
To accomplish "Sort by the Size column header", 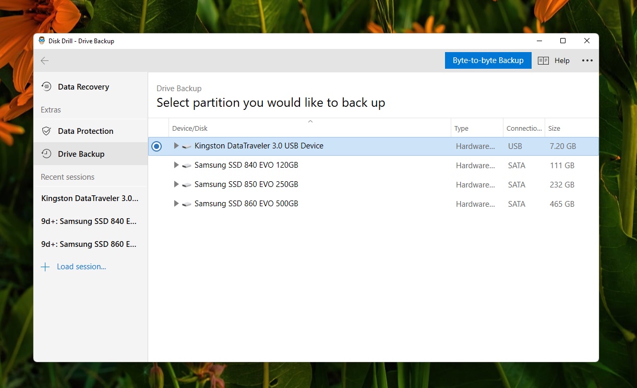I will pos(572,128).
